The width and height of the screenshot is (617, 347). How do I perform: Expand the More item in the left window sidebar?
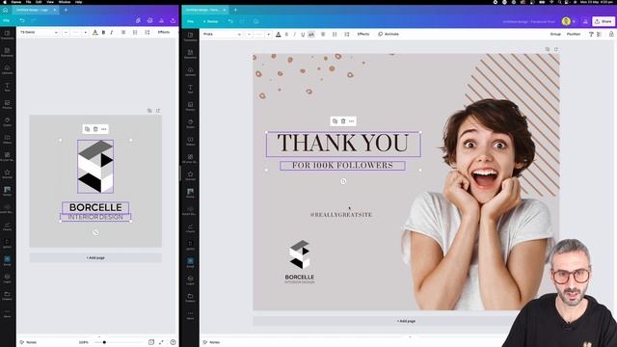(7, 313)
